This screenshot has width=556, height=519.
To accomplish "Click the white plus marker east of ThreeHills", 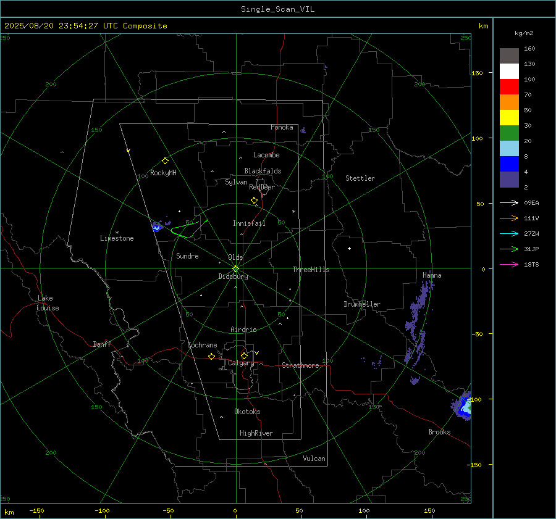I will tap(349, 248).
